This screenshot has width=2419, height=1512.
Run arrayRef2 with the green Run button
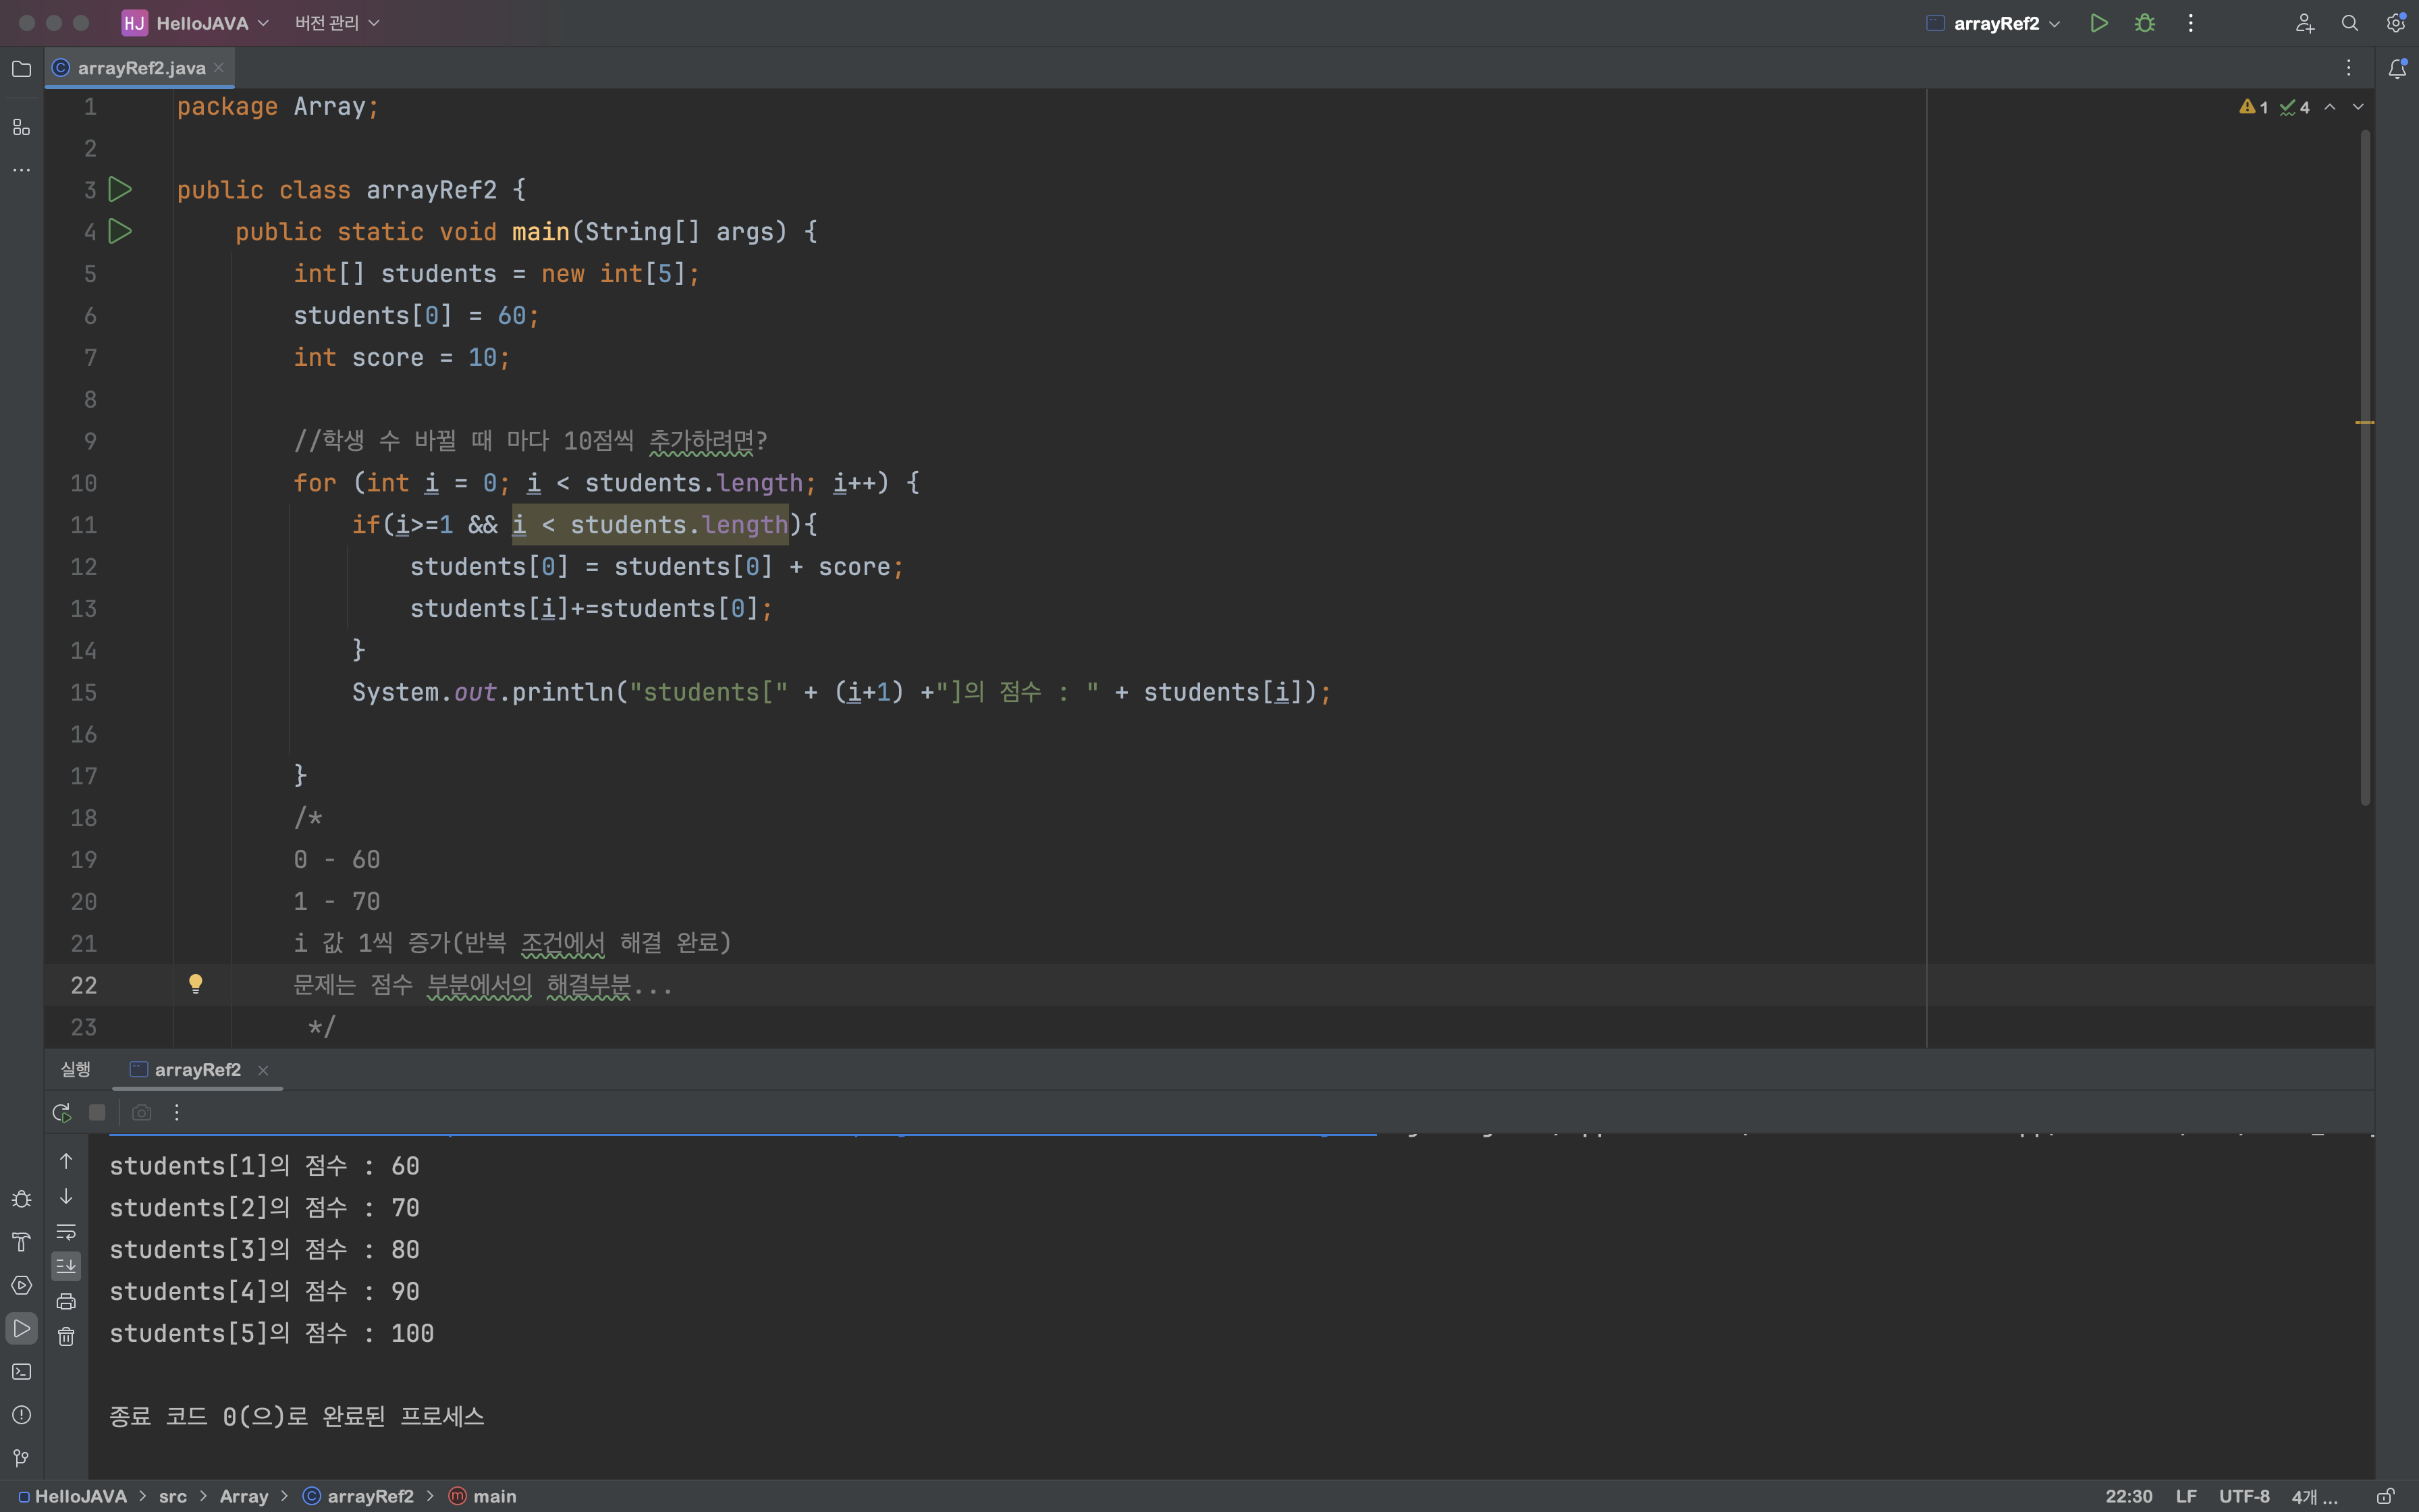[x=2098, y=23]
